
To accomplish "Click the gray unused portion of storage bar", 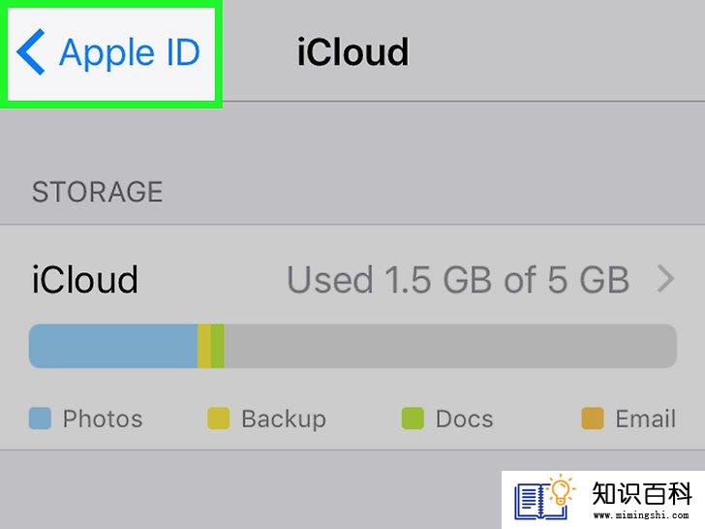I will pos(450,346).
